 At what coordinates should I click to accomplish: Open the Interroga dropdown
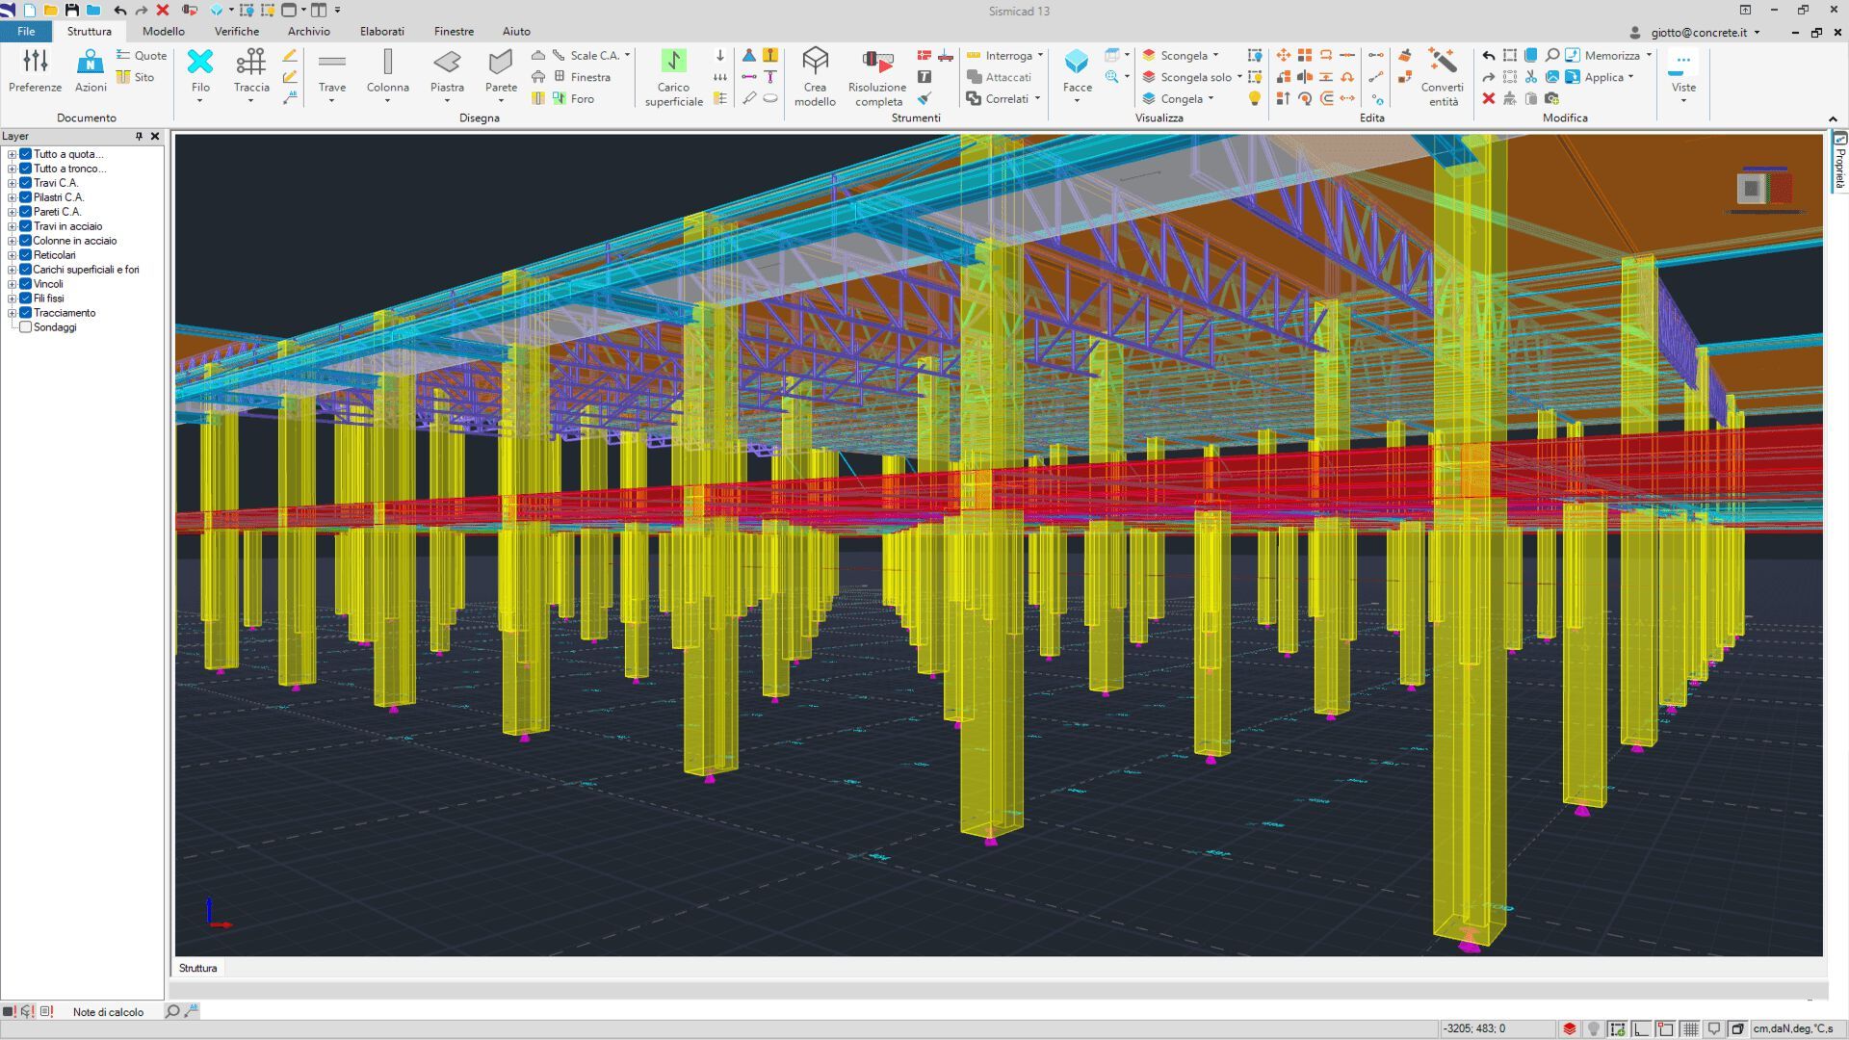[1040, 56]
